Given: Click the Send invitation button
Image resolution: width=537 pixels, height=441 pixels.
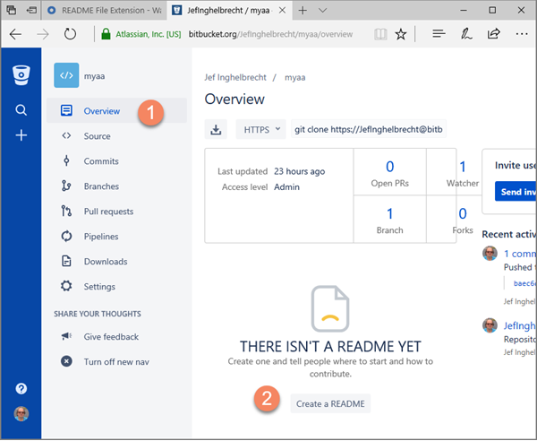Looking at the screenshot, I should (516, 191).
